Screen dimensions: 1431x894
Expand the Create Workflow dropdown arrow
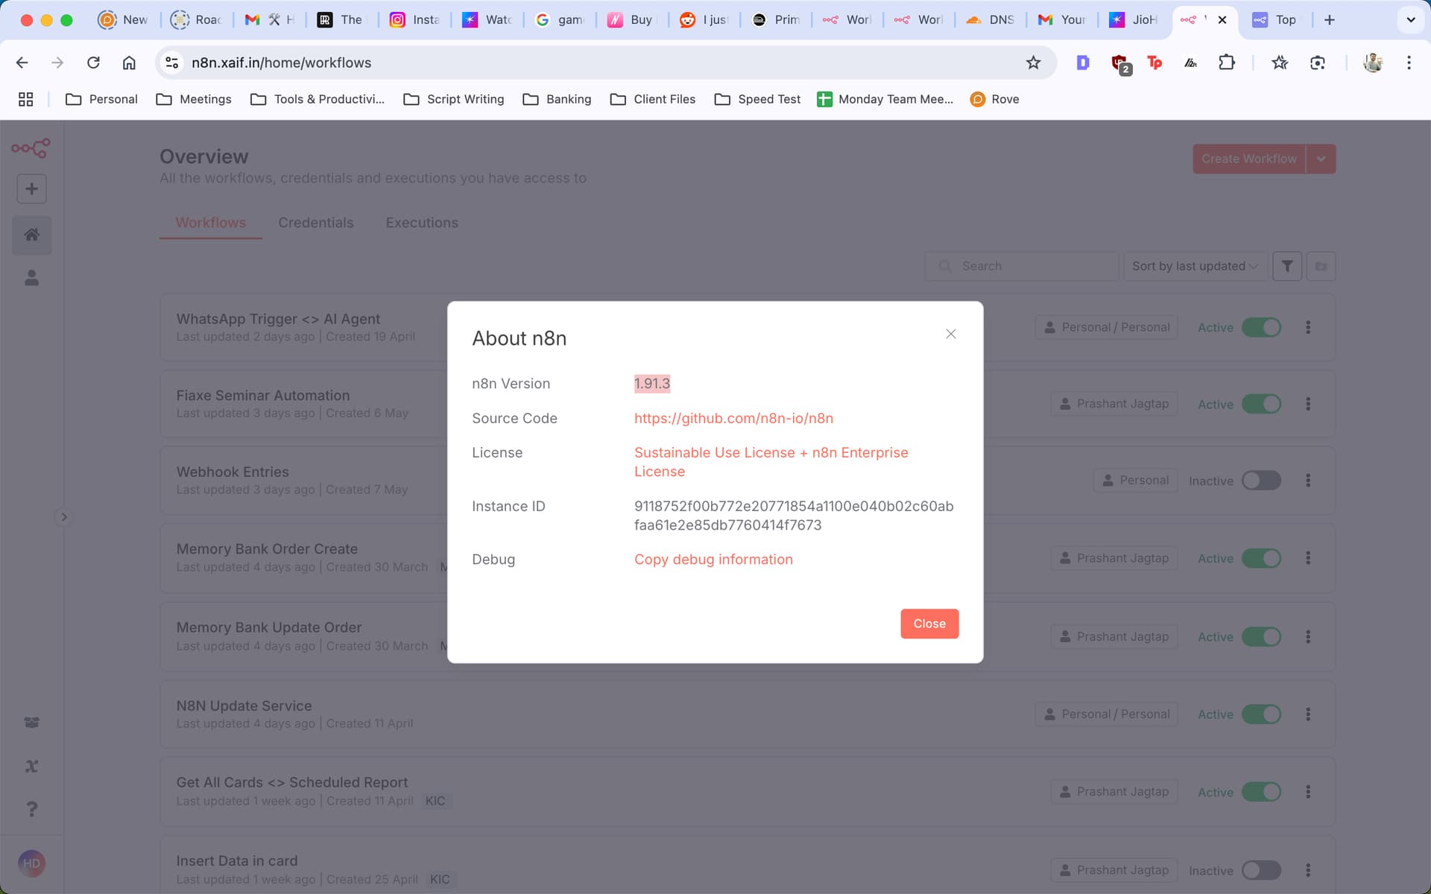click(1321, 159)
